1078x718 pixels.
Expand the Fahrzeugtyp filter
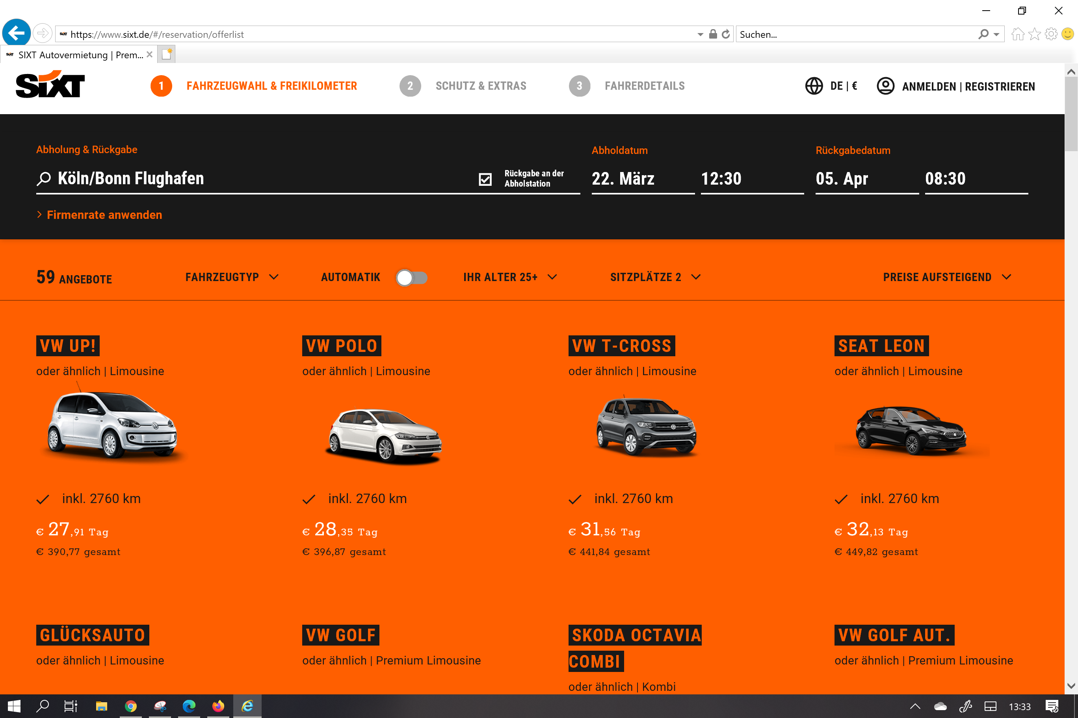coord(232,277)
